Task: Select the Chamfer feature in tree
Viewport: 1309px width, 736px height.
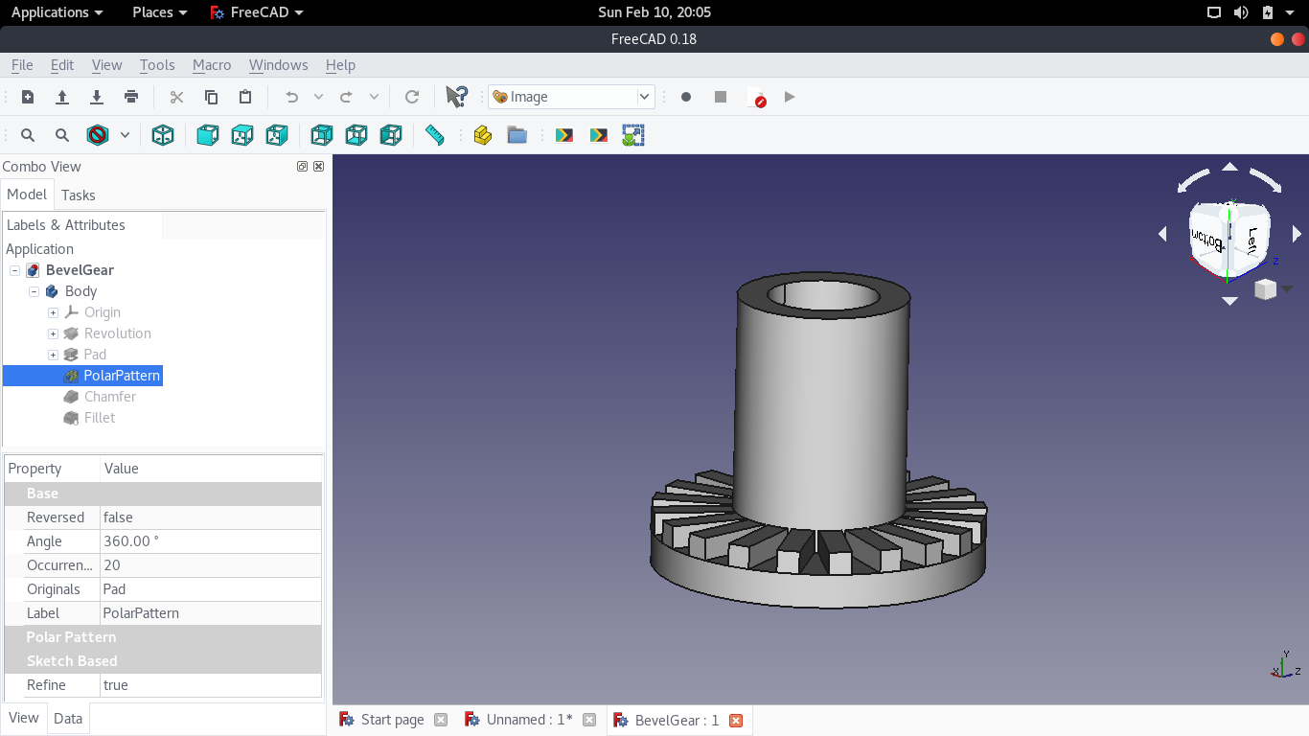Action: coord(109,397)
